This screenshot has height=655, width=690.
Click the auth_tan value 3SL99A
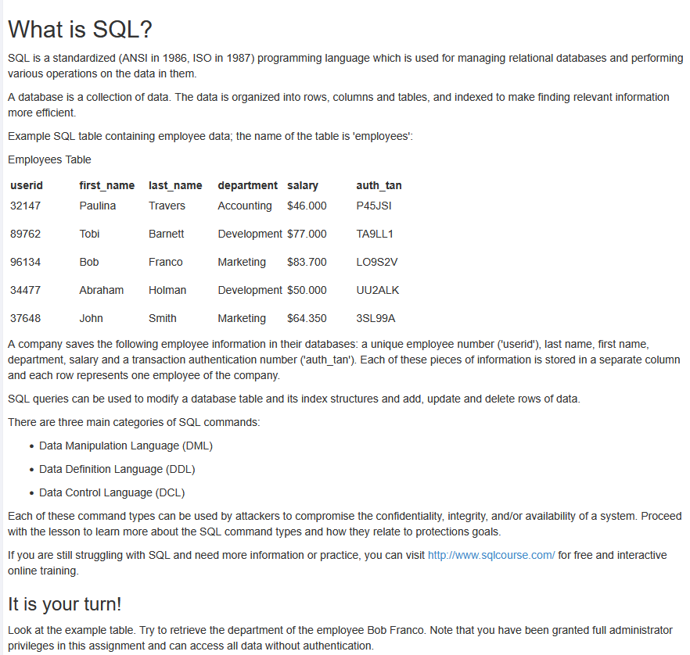376,318
